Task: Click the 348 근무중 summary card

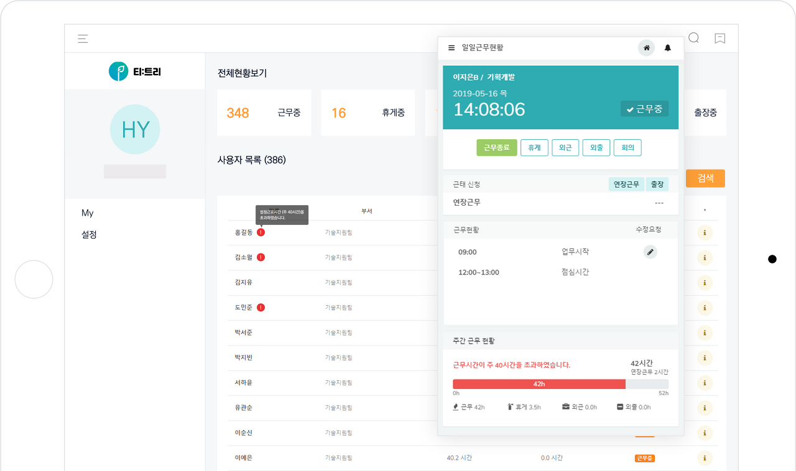Action: tap(264, 113)
